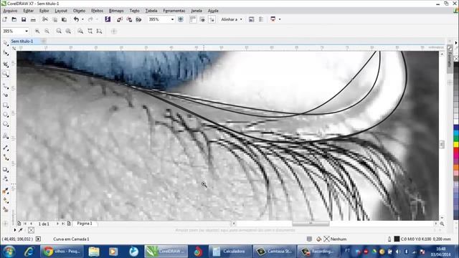Image resolution: width=459 pixels, height=258 pixels.
Task: Select the Text tool
Action: click(x=5, y=136)
